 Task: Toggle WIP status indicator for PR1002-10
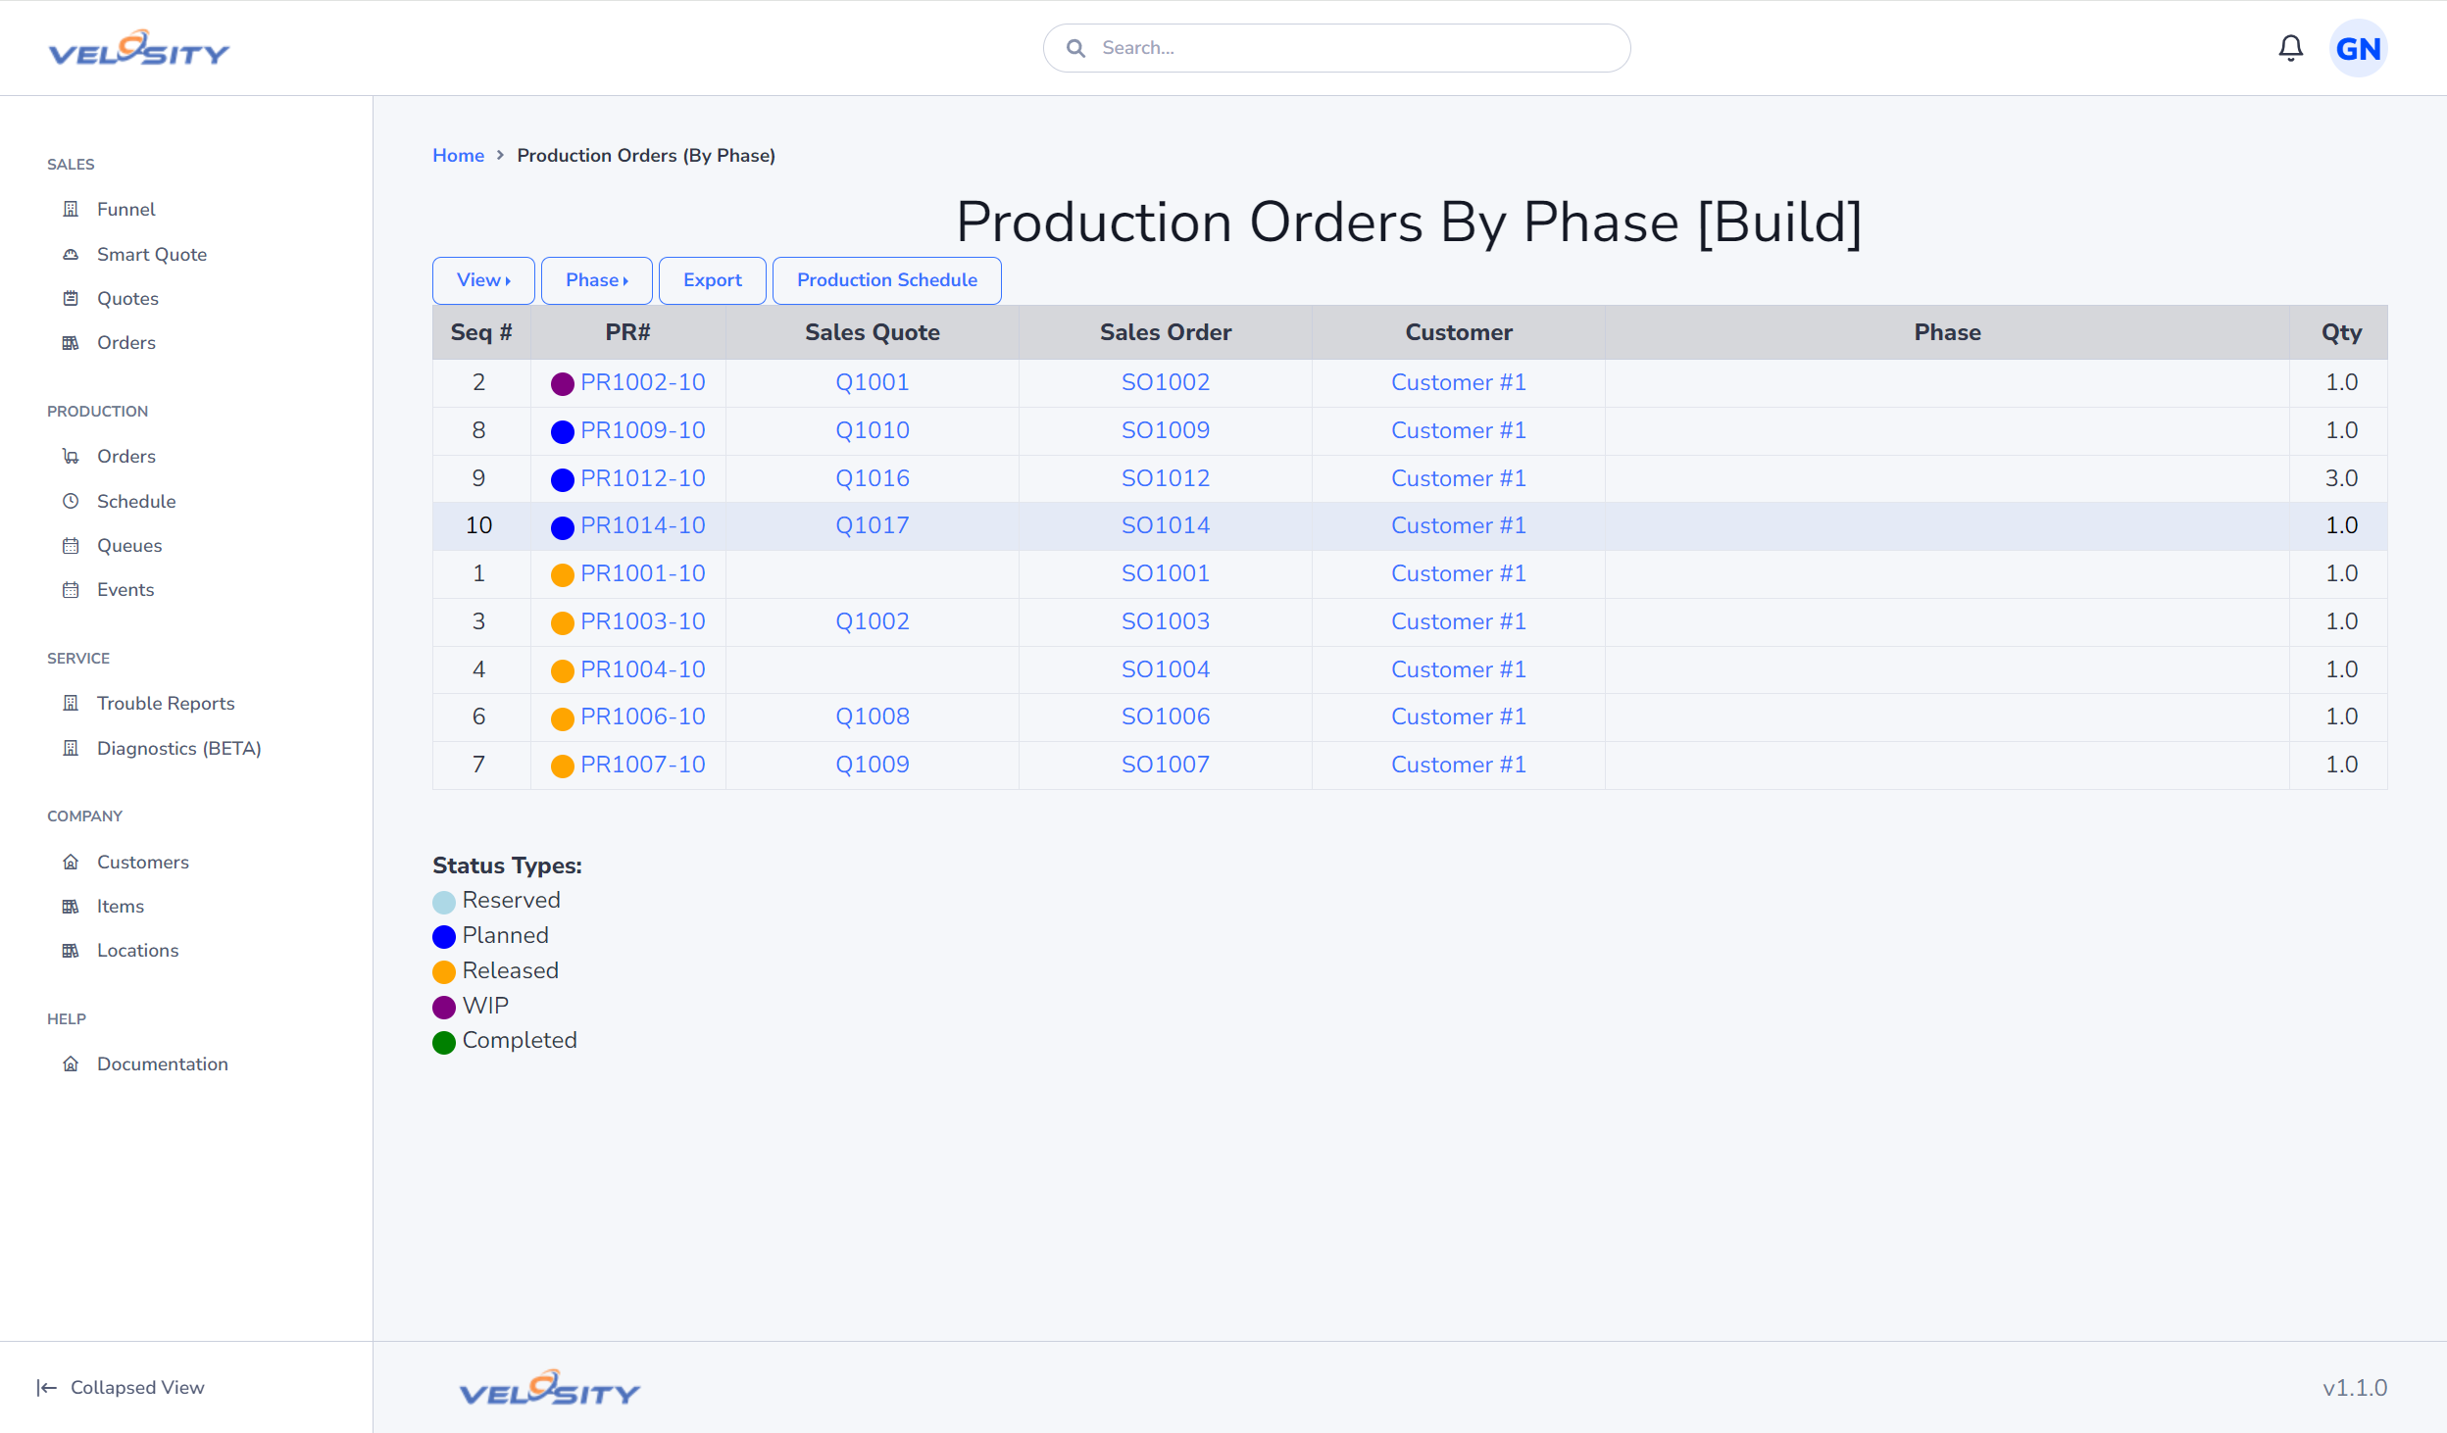(x=562, y=382)
